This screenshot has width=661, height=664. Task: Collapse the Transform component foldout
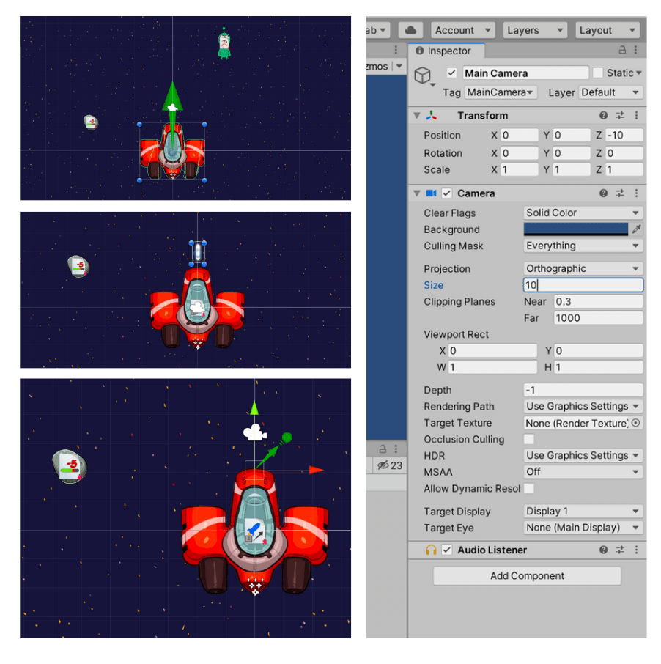[x=417, y=116]
